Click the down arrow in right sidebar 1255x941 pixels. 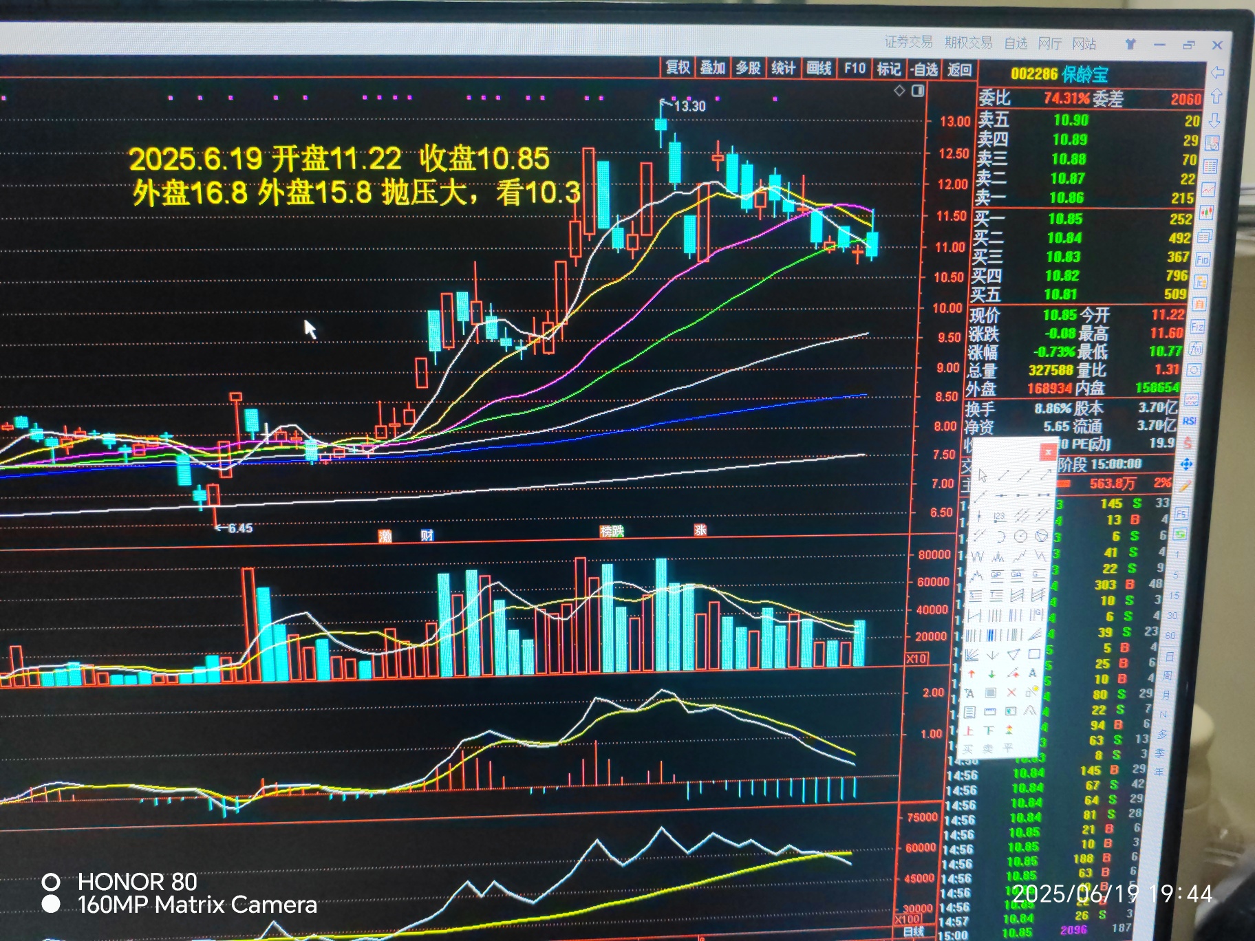click(1214, 120)
